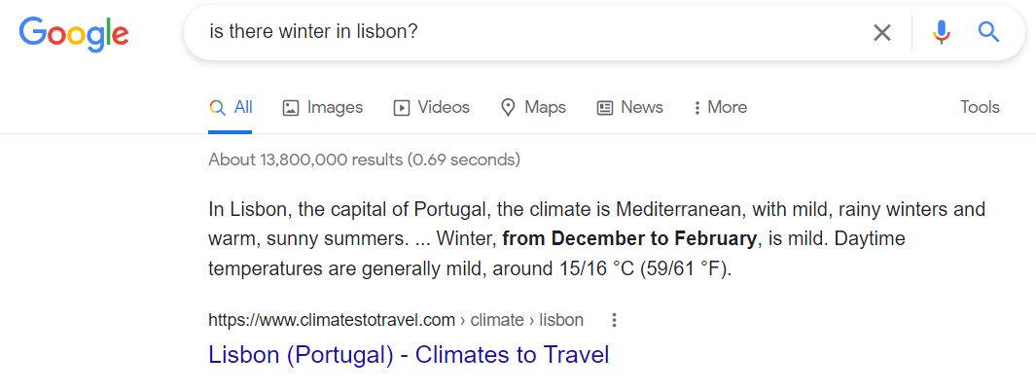Screen dimensions: 1036x391
Task: Click the "About 13,800,000 results" stats text
Action: (364, 160)
